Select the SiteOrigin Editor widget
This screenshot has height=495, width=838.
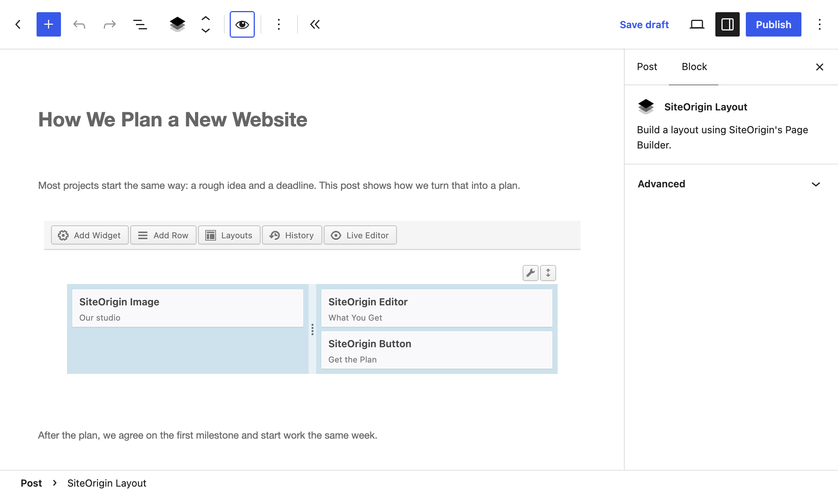[x=437, y=308]
